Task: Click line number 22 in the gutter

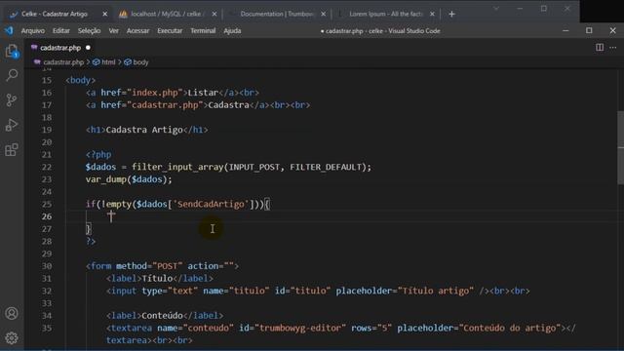Action: point(47,167)
